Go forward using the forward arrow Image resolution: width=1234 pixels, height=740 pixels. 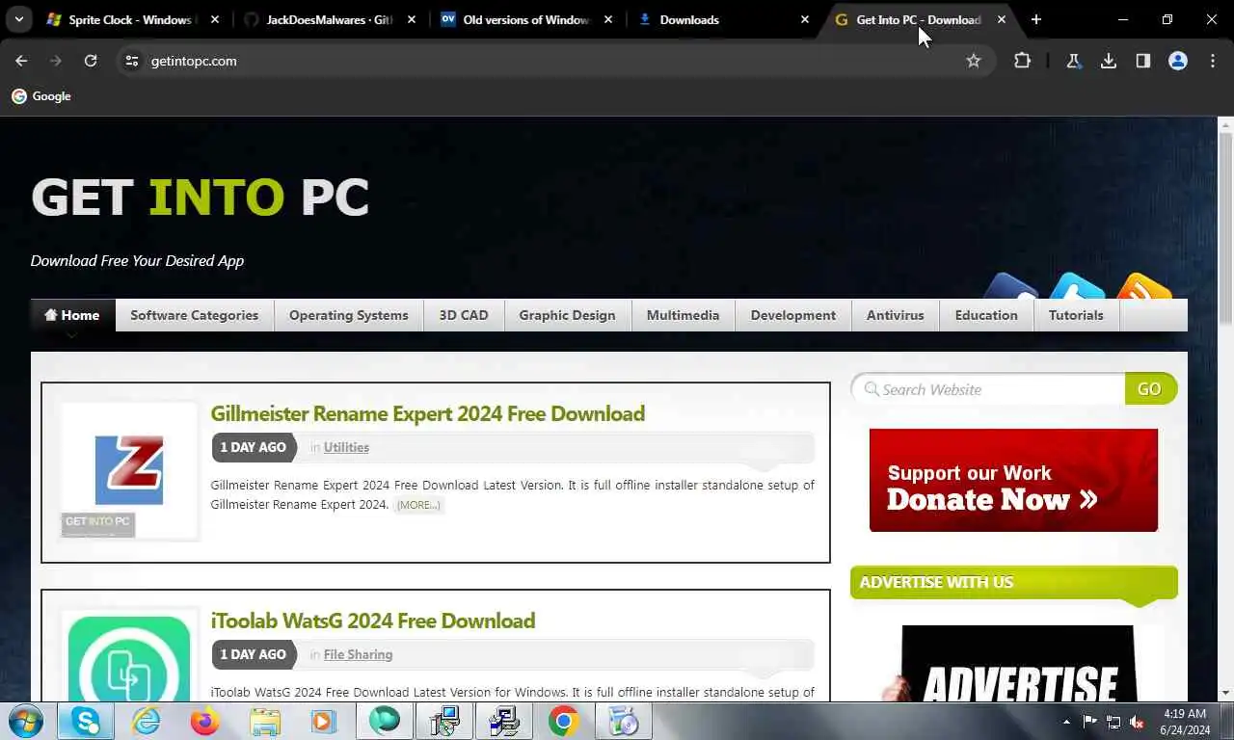coord(56,61)
